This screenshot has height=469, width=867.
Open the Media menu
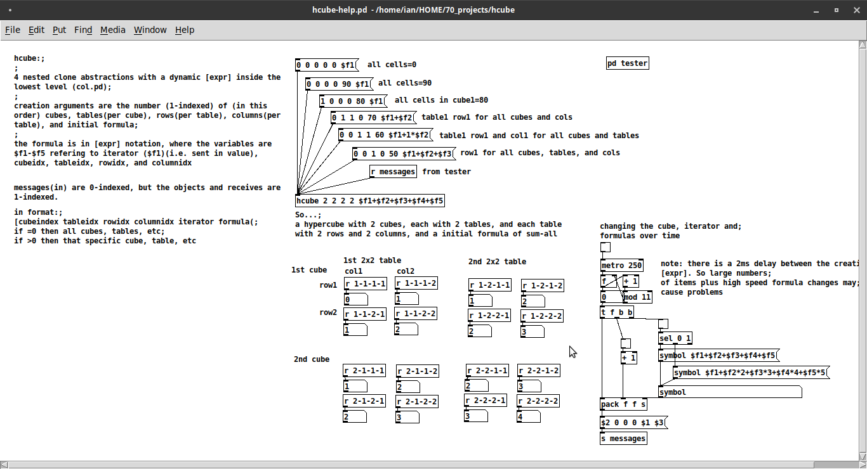tap(113, 30)
